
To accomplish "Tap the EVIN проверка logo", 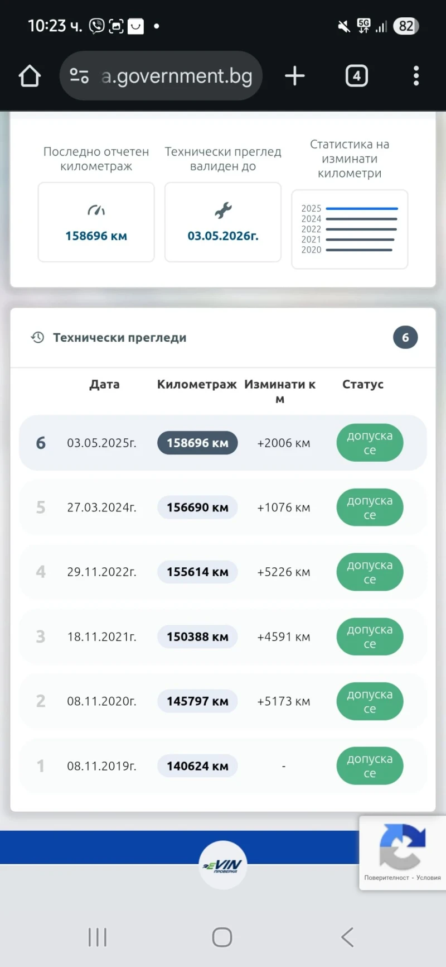I will click(223, 865).
